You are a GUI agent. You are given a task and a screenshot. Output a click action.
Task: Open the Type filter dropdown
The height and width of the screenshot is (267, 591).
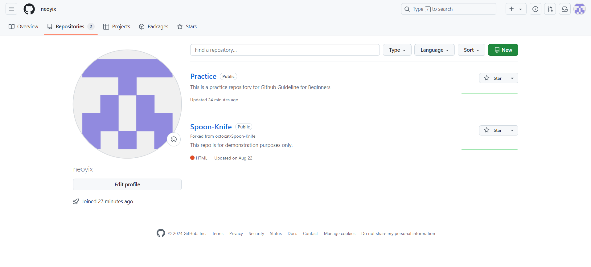(x=397, y=50)
